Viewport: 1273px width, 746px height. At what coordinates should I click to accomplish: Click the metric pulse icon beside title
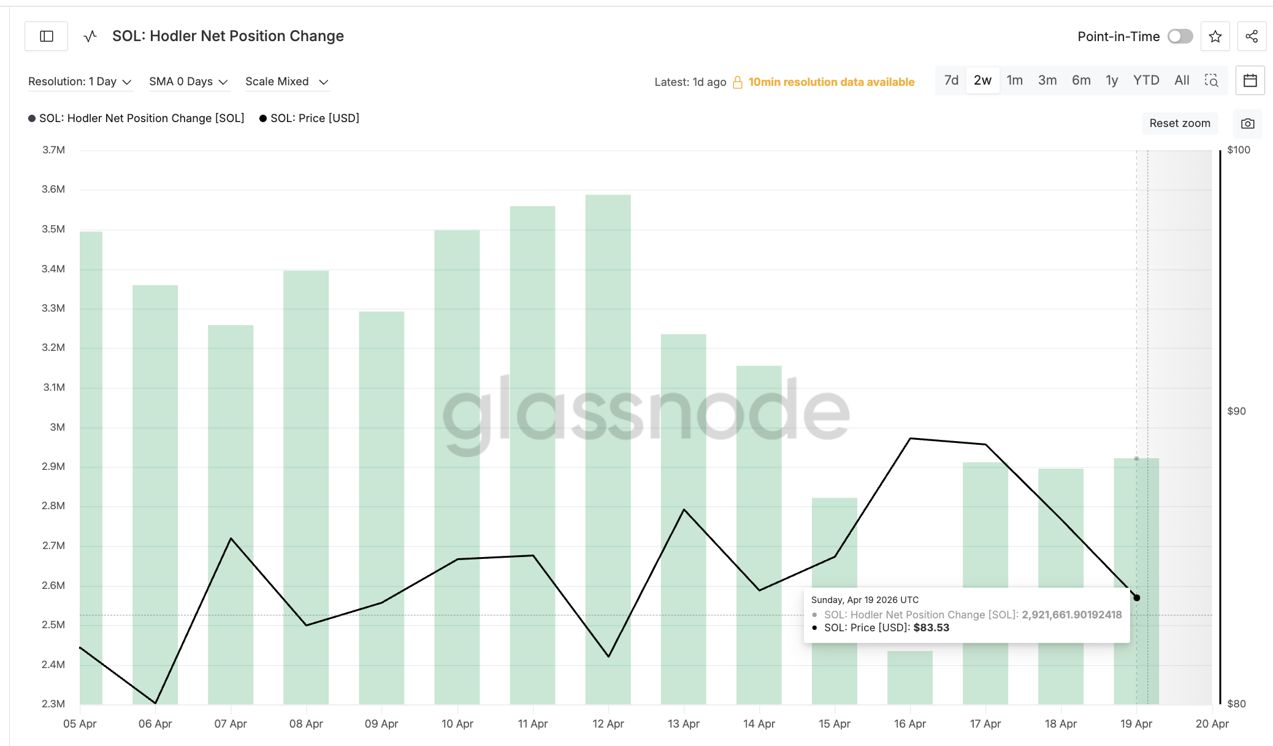tap(90, 36)
